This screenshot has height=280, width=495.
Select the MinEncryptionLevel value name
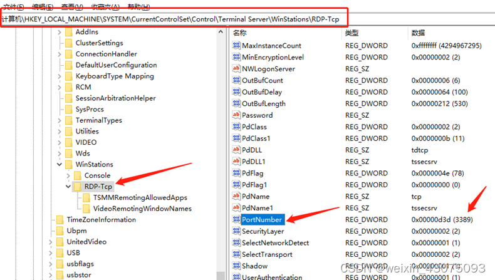(x=273, y=57)
